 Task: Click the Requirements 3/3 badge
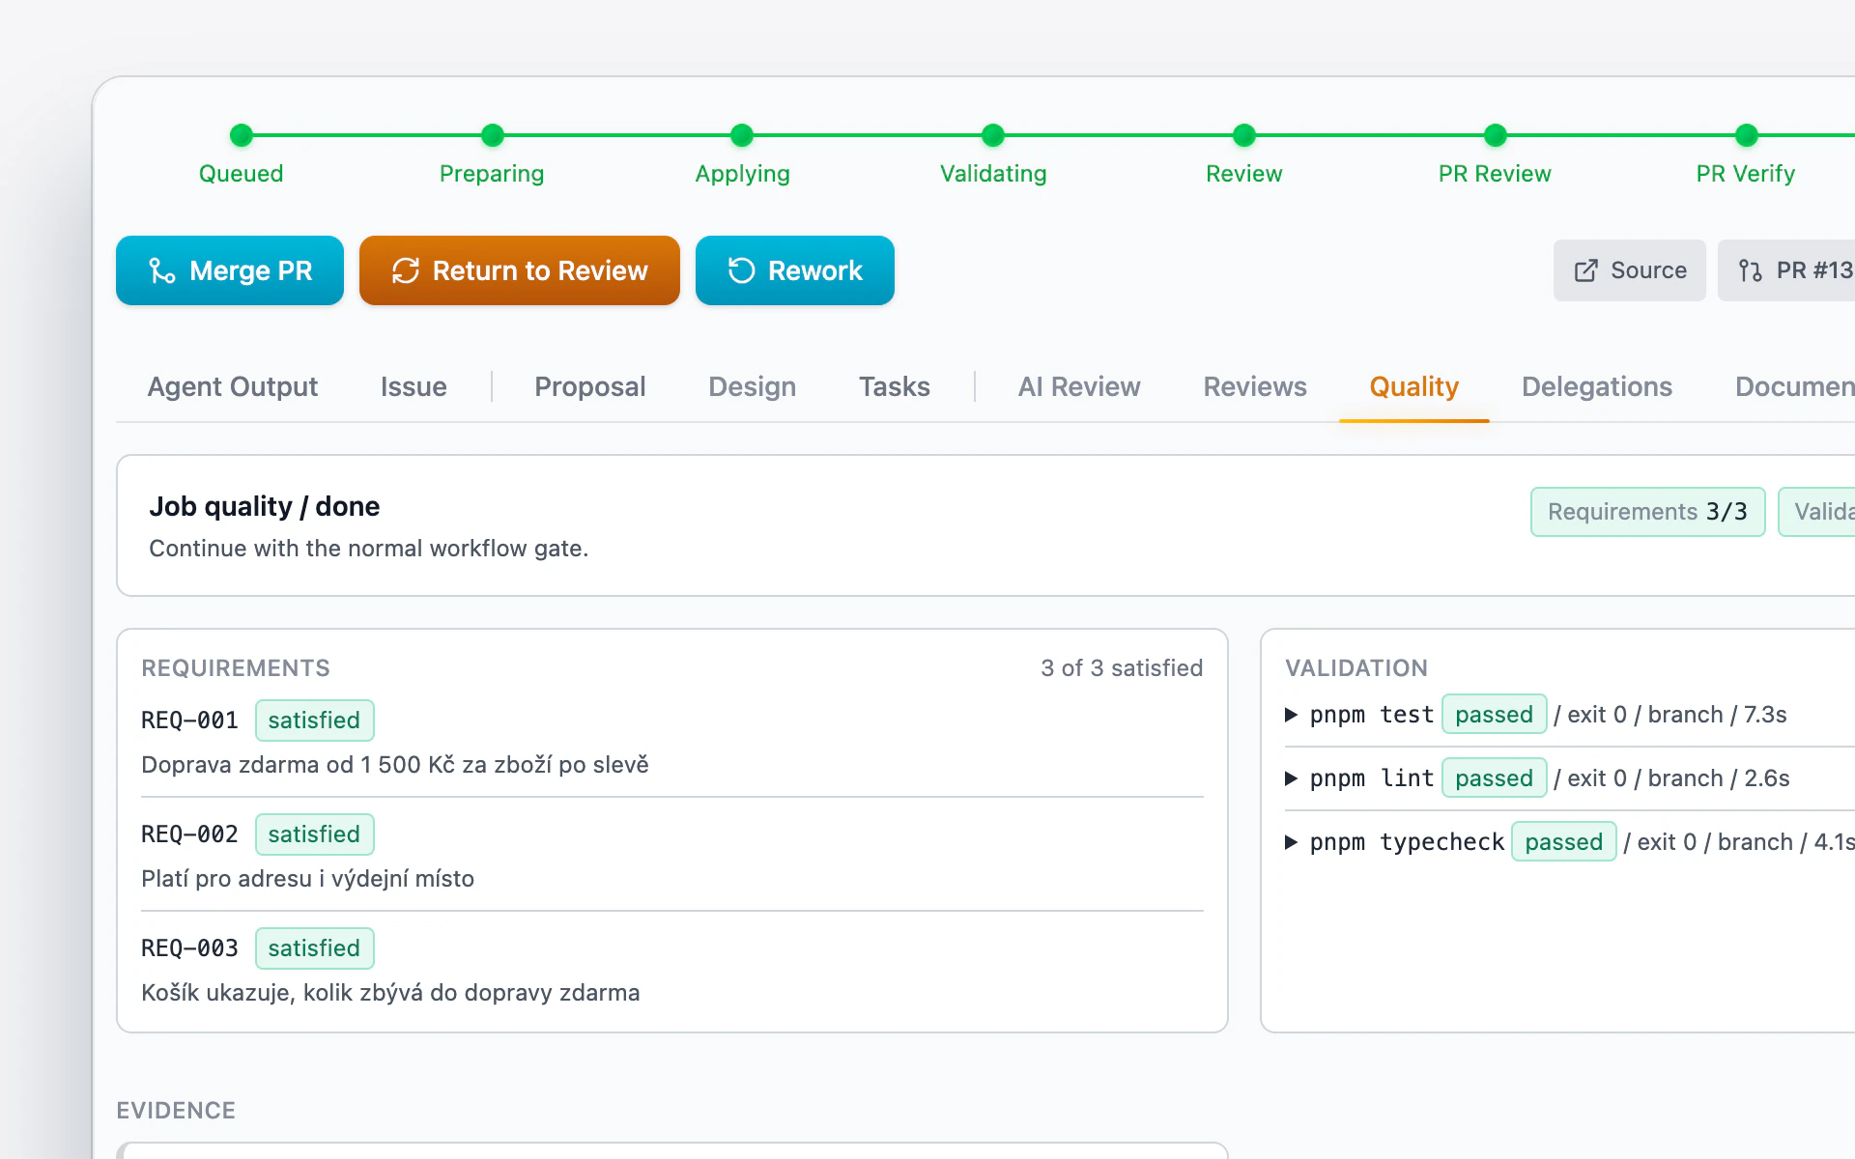click(1647, 512)
